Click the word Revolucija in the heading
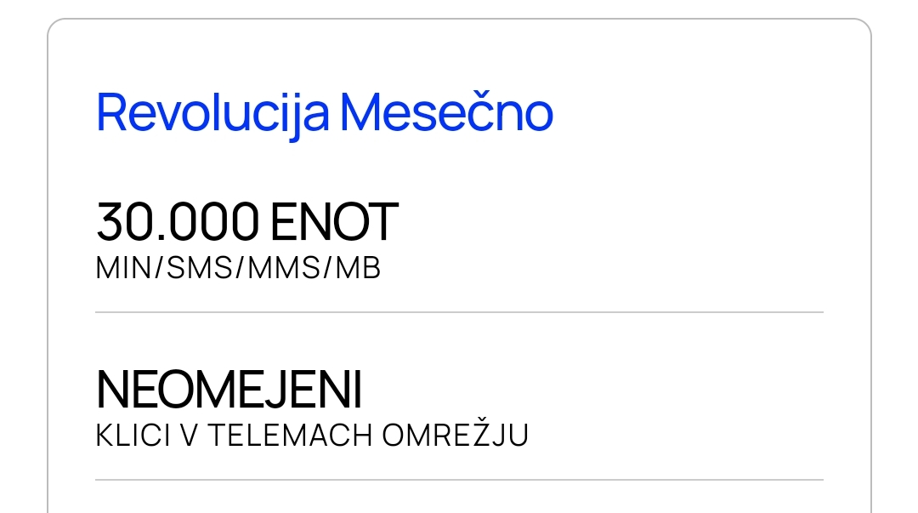 coord(212,113)
